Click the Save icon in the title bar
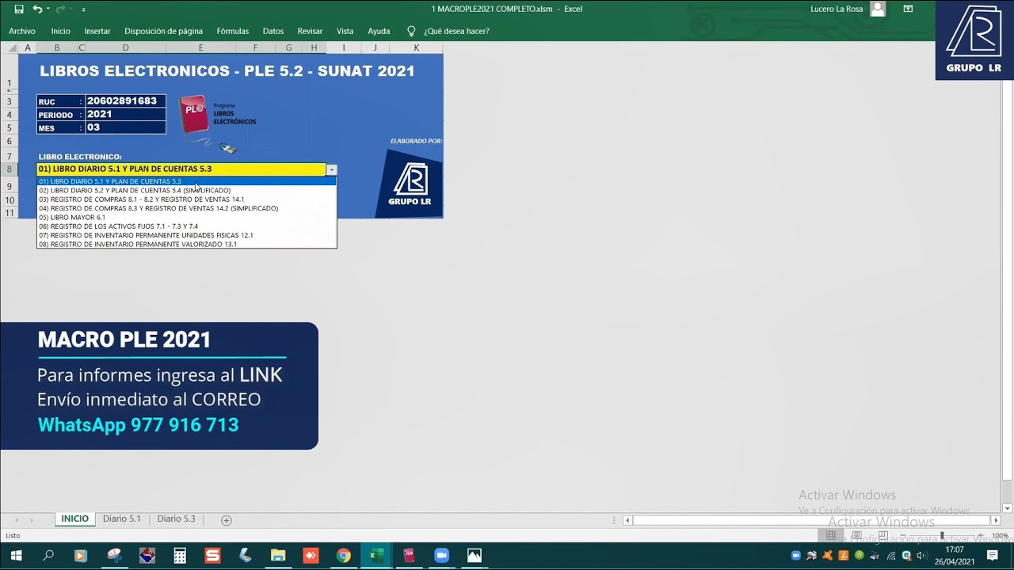The image size is (1014, 570). 19,9
